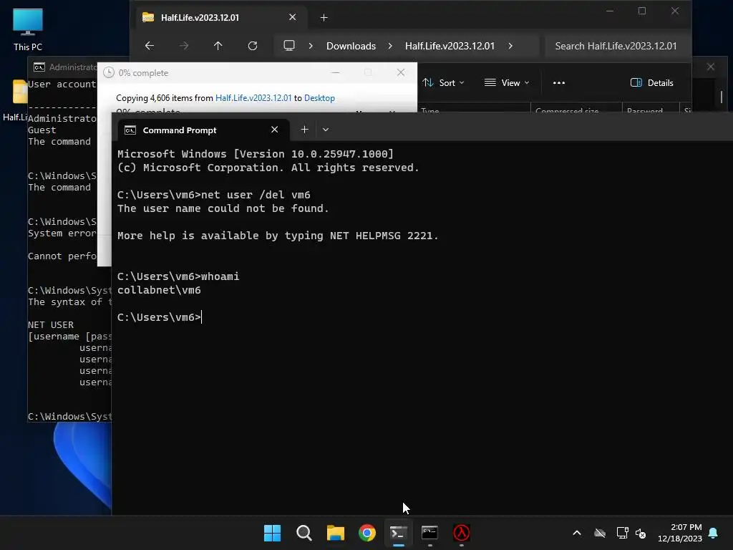Click the OneDrive cloud tray icon

(600, 533)
